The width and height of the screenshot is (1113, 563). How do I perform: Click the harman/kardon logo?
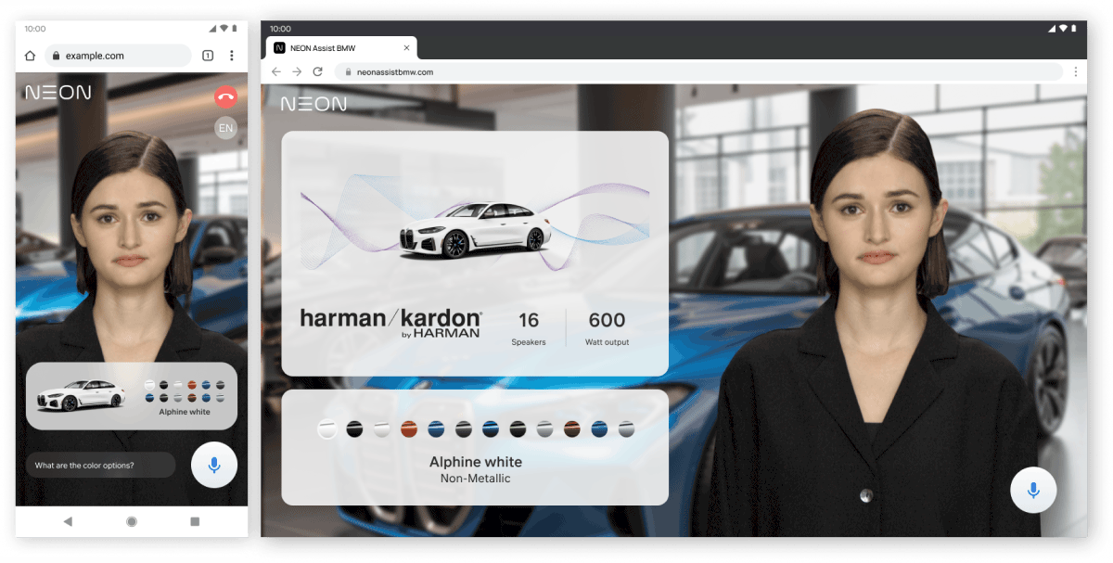click(390, 323)
